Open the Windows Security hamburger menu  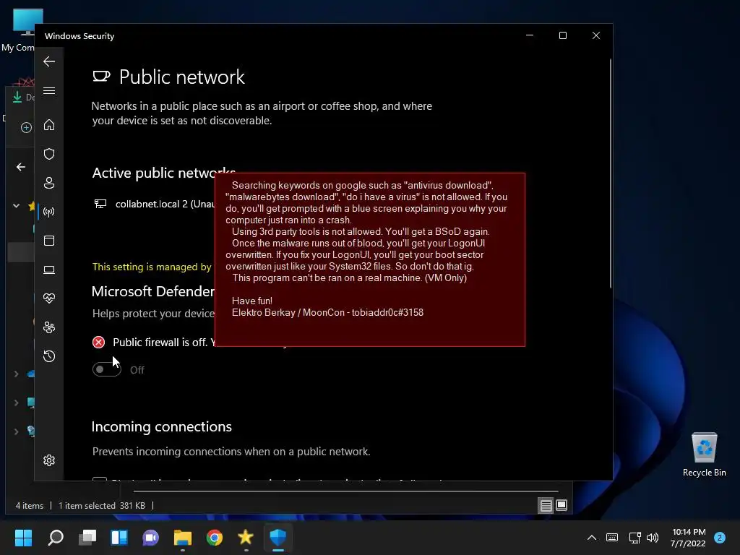tap(49, 90)
